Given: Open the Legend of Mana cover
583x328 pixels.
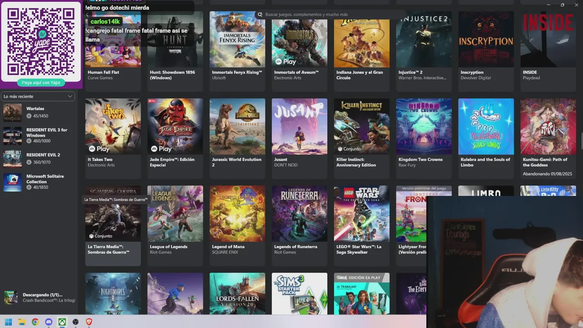Looking at the screenshot, I should (x=237, y=214).
